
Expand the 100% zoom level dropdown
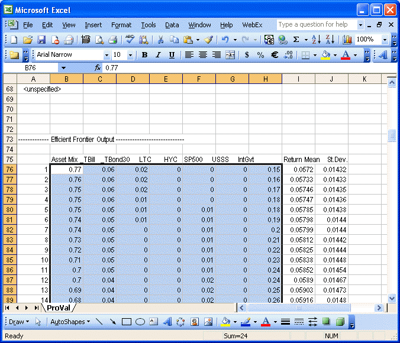click(x=385, y=40)
